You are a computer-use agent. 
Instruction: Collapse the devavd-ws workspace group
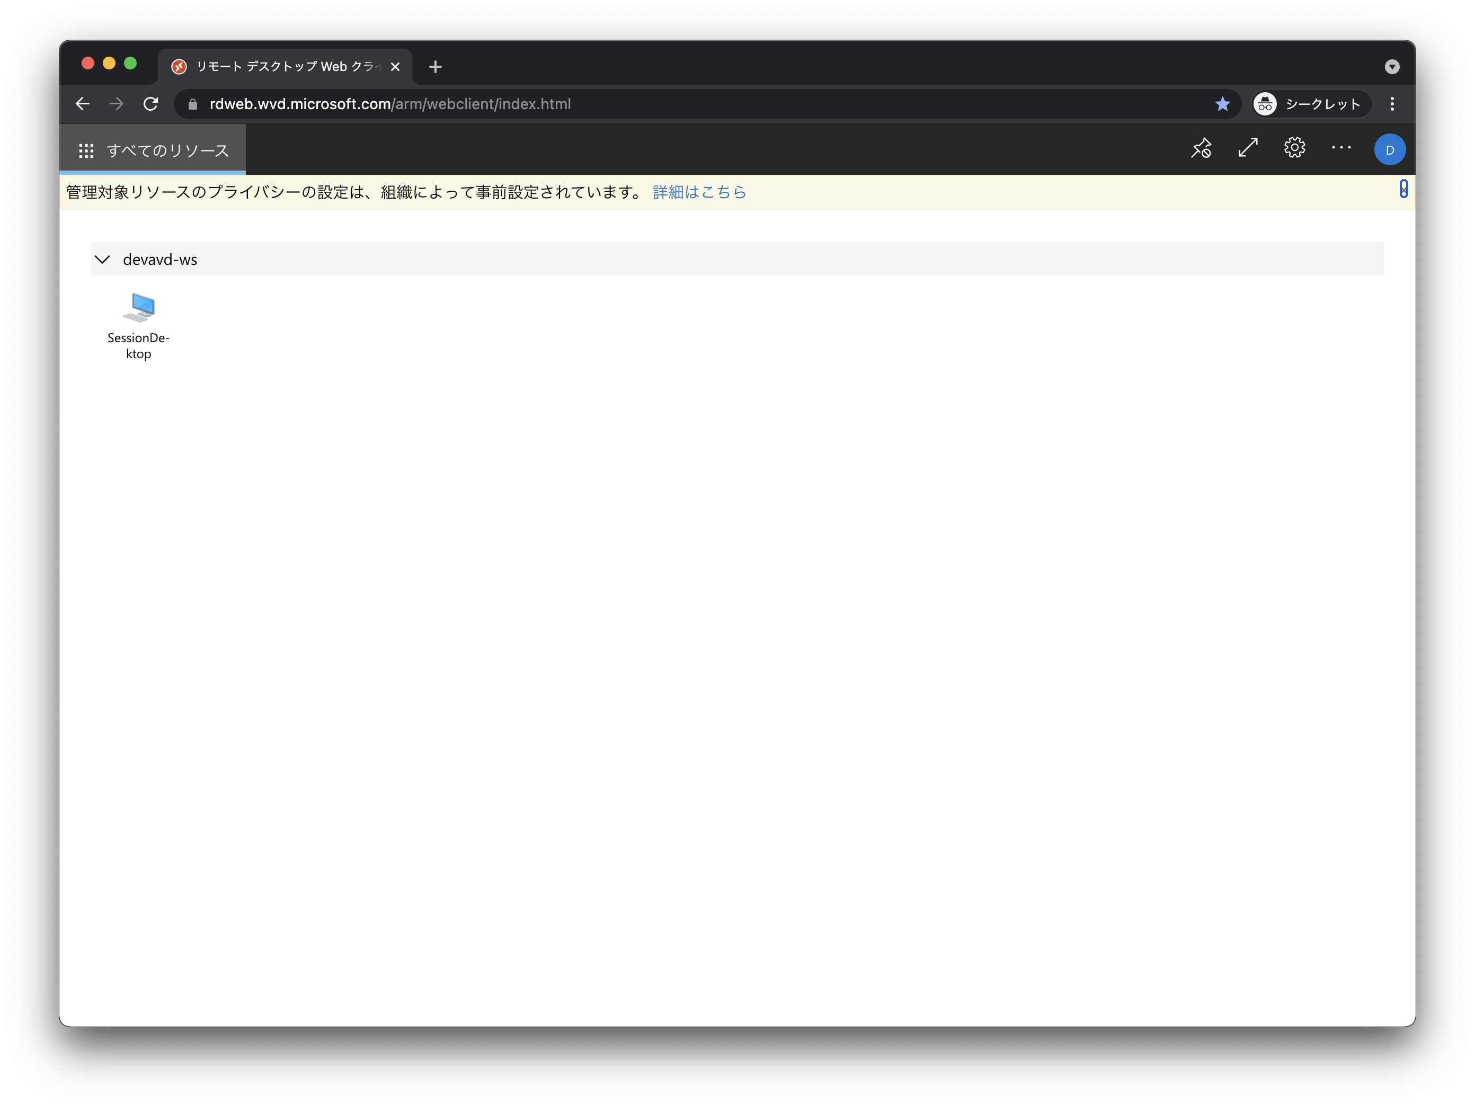click(103, 260)
